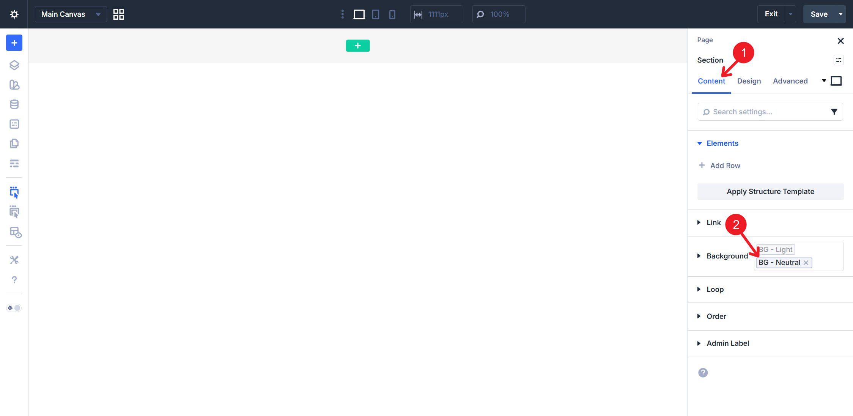
Task: Activate the element selector tool
Action: point(14,192)
